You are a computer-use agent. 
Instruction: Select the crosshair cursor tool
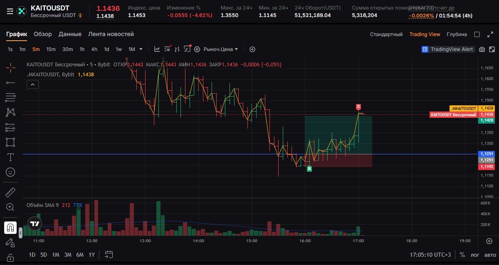pyautogui.click(x=10, y=67)
